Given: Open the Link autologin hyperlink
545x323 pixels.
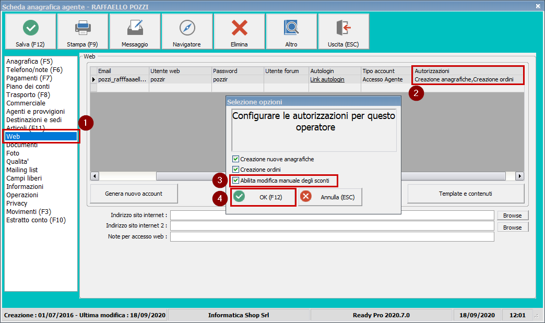Looking at the screenshot, I should (327, 80).
